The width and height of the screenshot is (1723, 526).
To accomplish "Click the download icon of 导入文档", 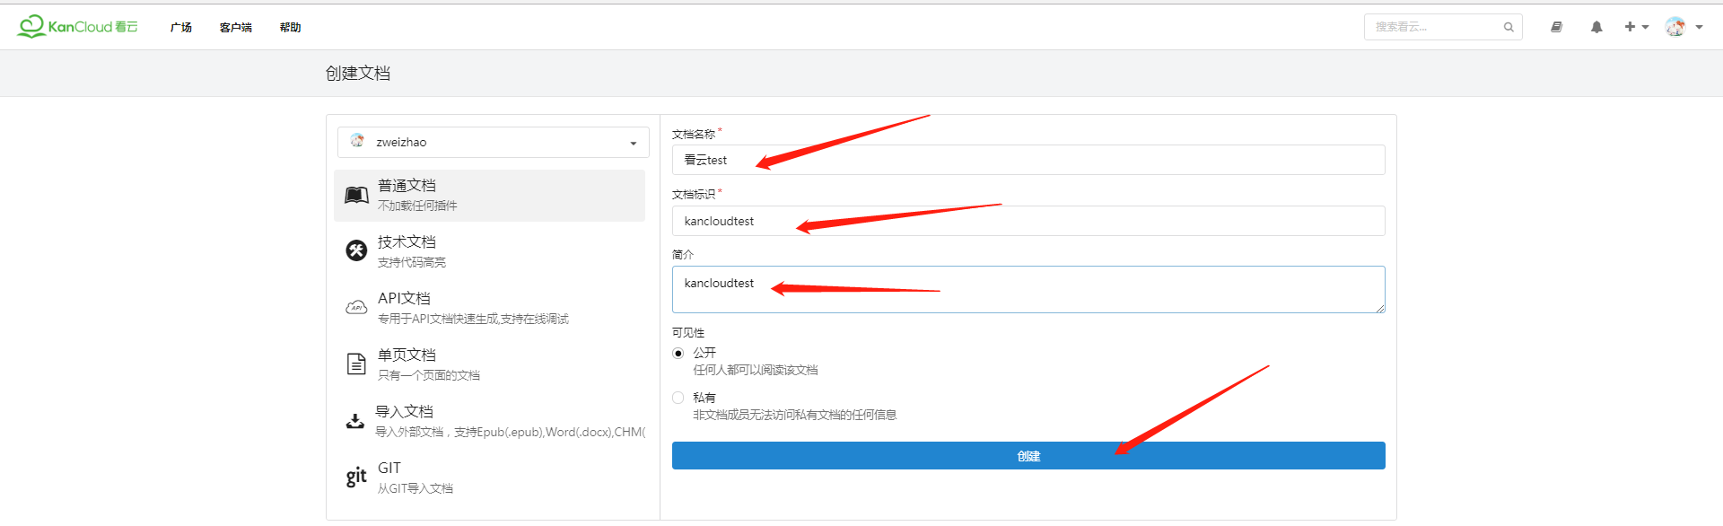I will pos(355,421).
